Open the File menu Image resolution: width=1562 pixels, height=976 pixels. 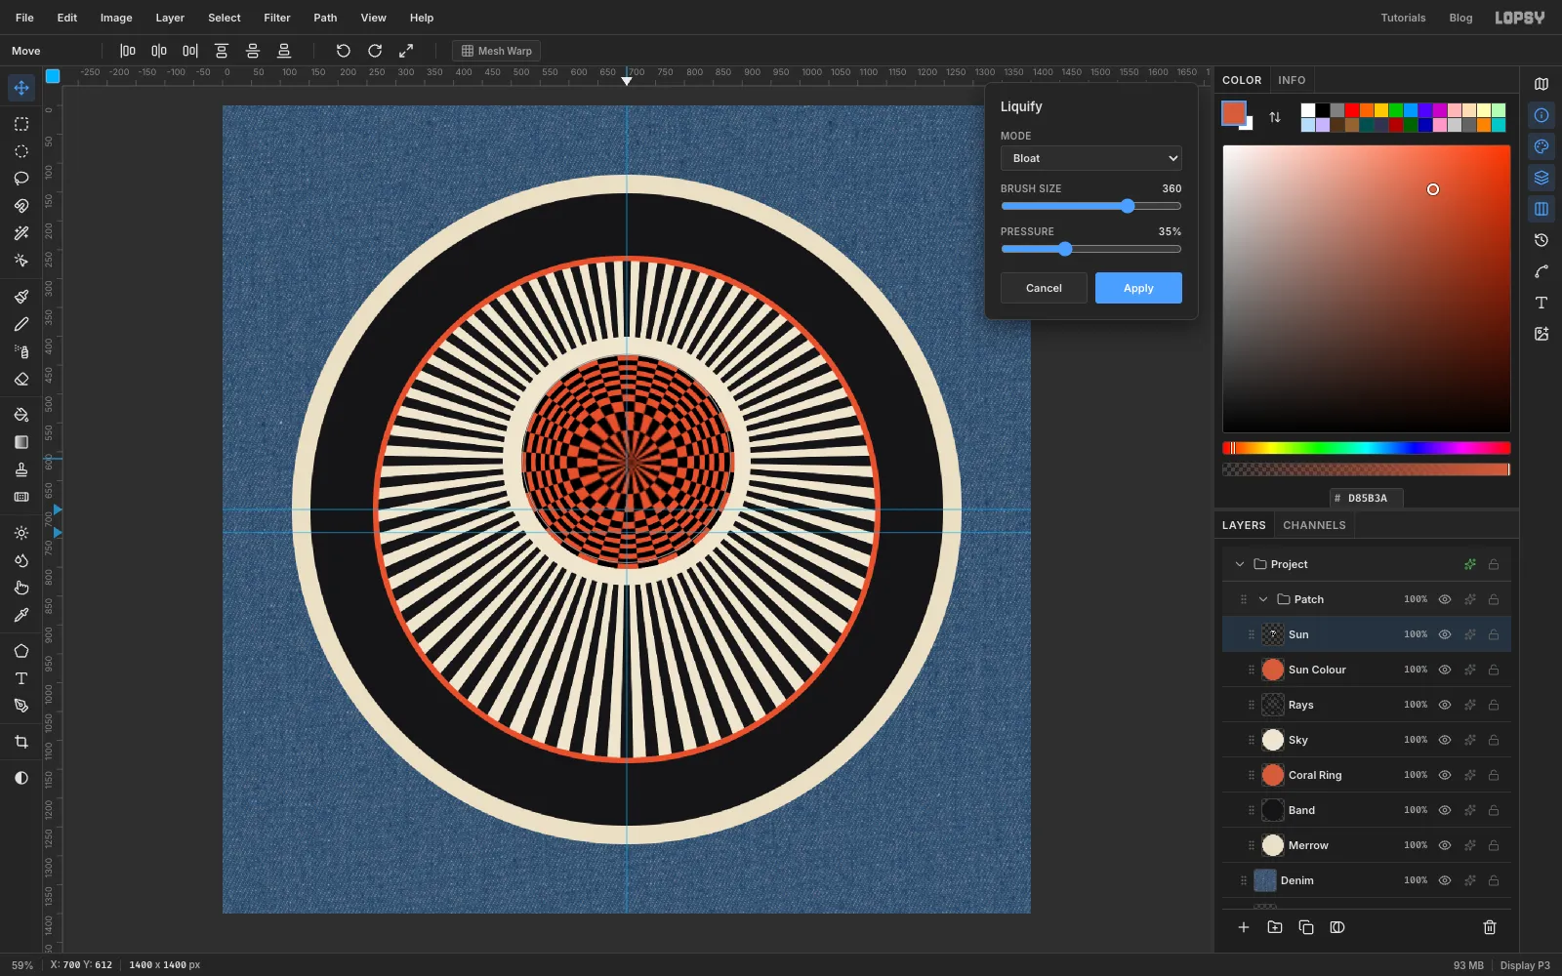click(x=24, y=18)
